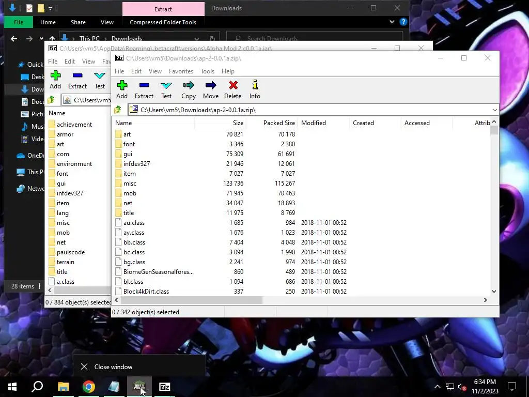Open Favorites menu in zip window
Viewport: 529px width, 397px height.
[x=181, y=71]
